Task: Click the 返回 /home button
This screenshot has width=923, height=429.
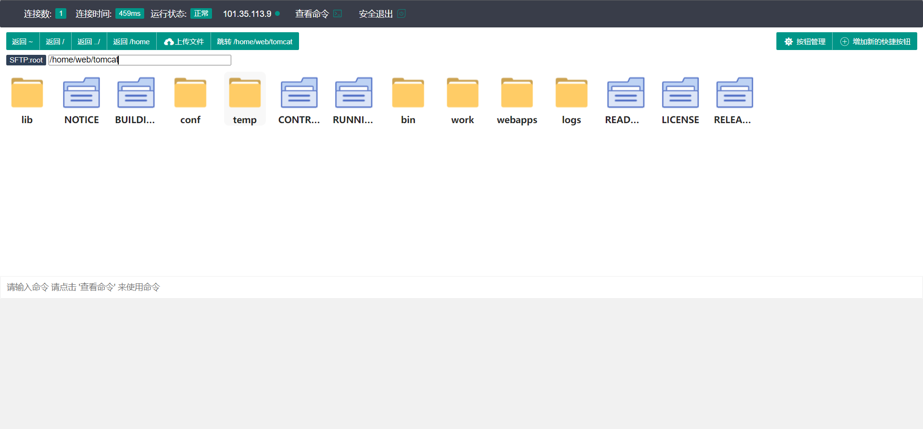Action: [x=131, y=41]
